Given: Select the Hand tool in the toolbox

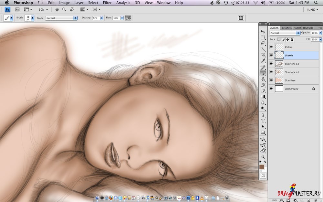Looking at the screenshot, I should click(x=263, y=151).
